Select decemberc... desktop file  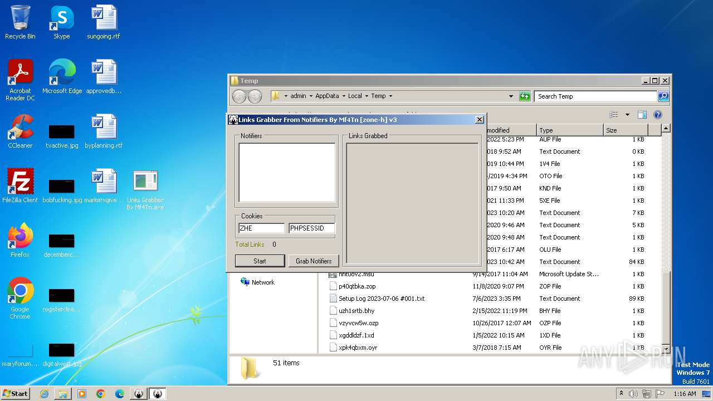pyautogui.click(x=62, y=246)
